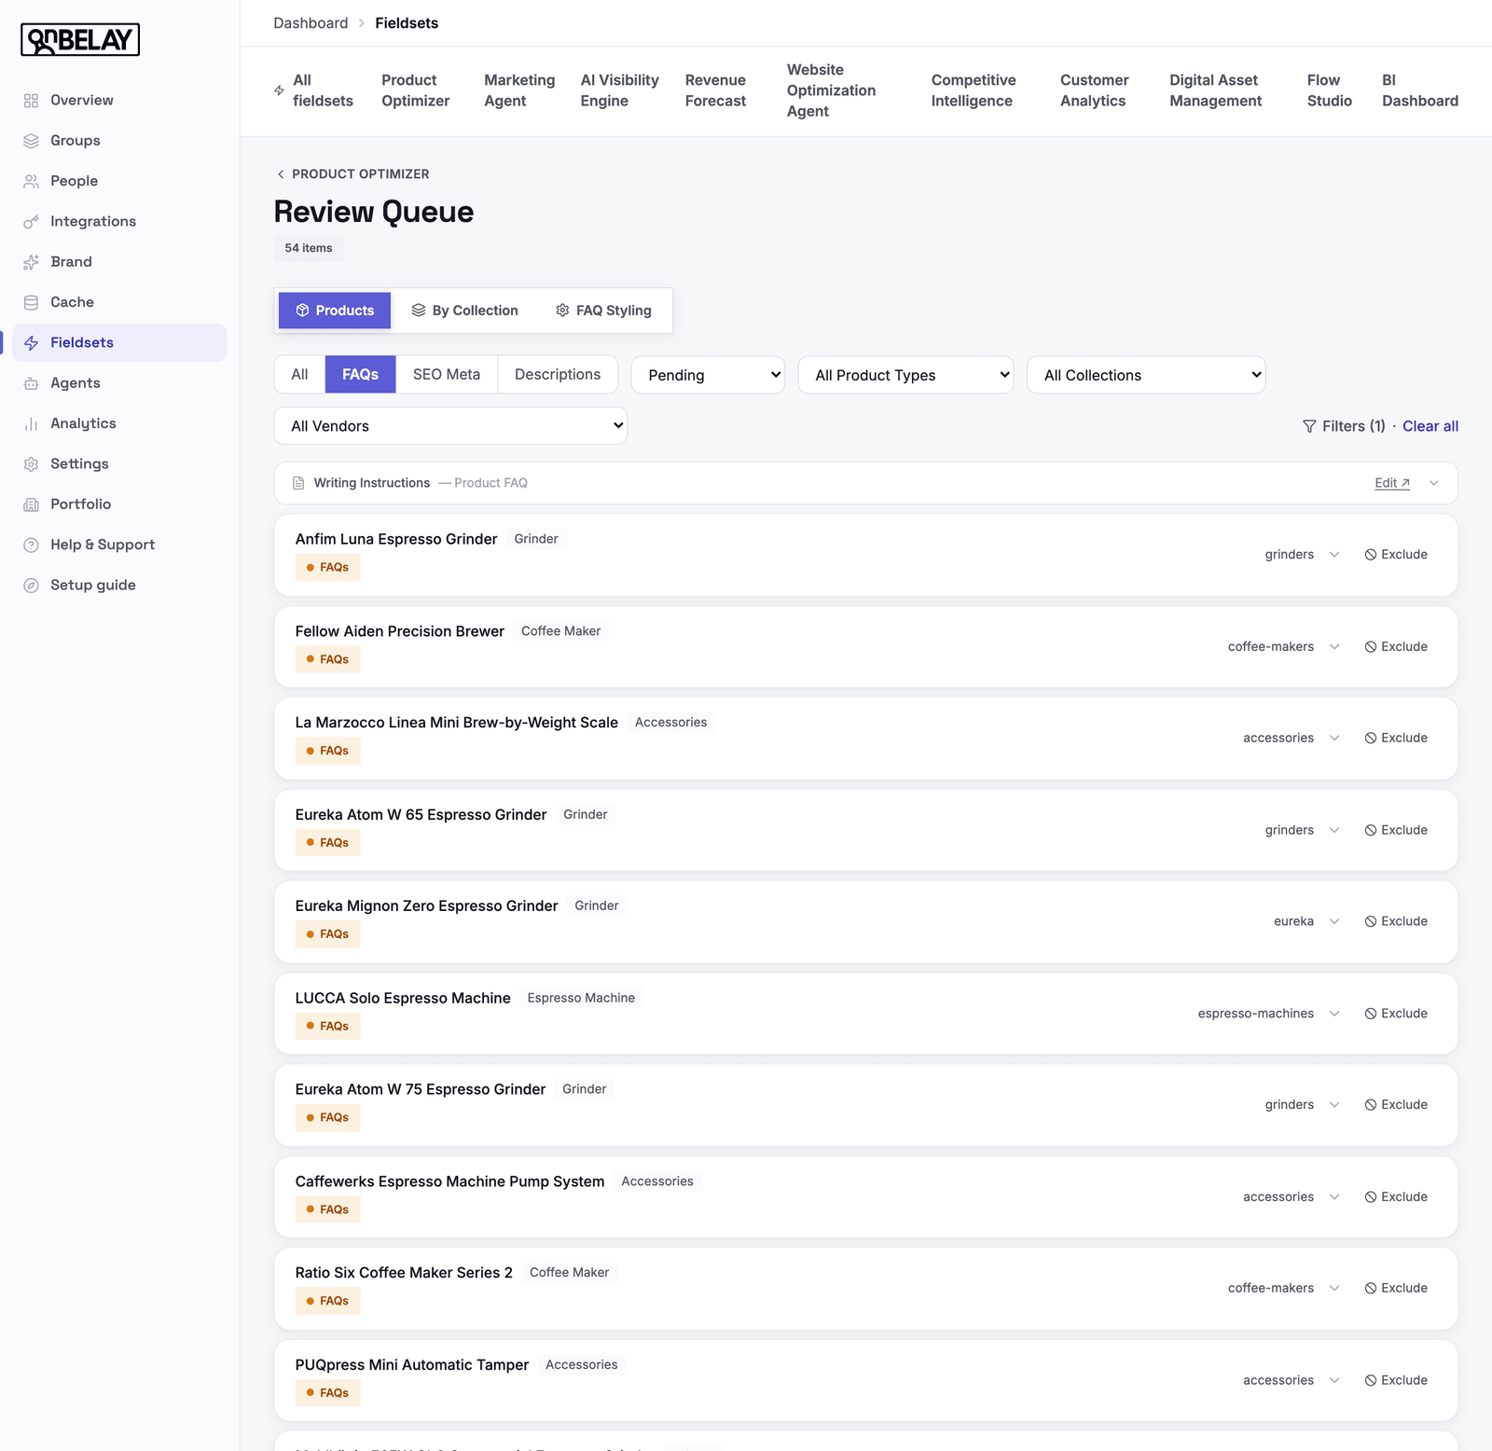The image size is (1492, 1451).
Task: Open the AI Visibility Engine tab
Action: point(619,90)
